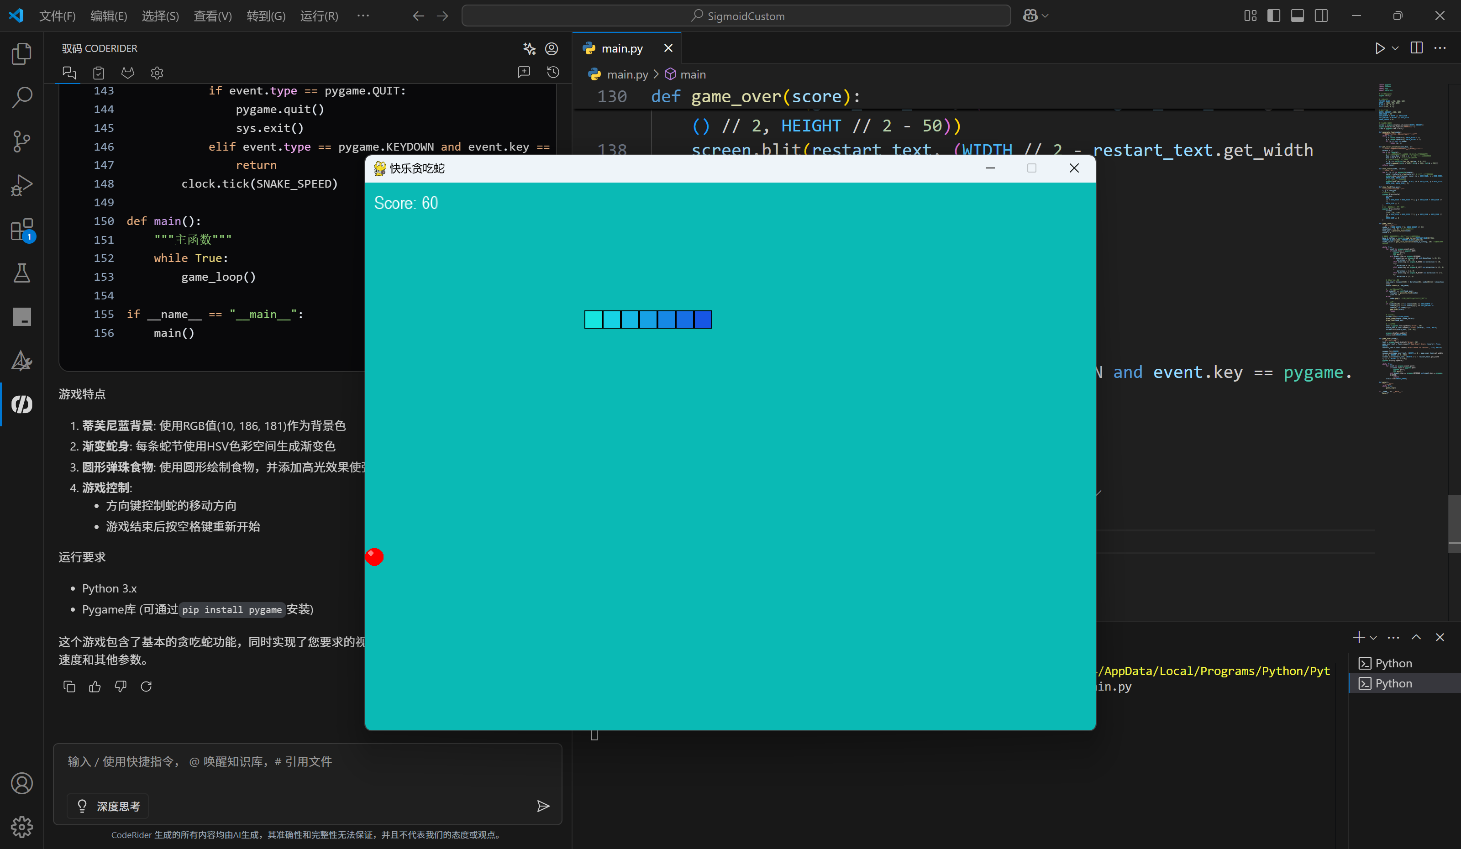The width and height of the screenshot is (1461, 849).
Task: Open the Testing flask view
Action: tap(21, 273)
